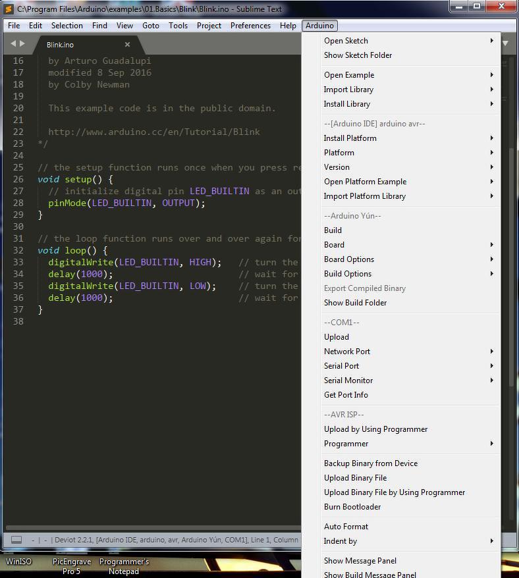519x578 pixels.
Task: Click the editor's vertical scrollbar at right edge
Action: tap(511, 267)
